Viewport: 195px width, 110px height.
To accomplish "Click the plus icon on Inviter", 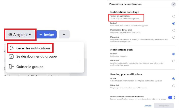I will tap(41, 34).
